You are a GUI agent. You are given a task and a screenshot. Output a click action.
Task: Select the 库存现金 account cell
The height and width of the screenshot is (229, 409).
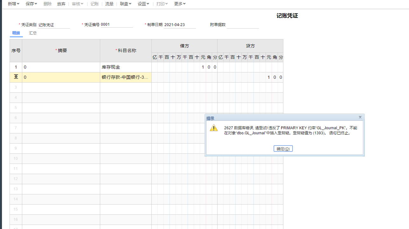coord(126,67)
